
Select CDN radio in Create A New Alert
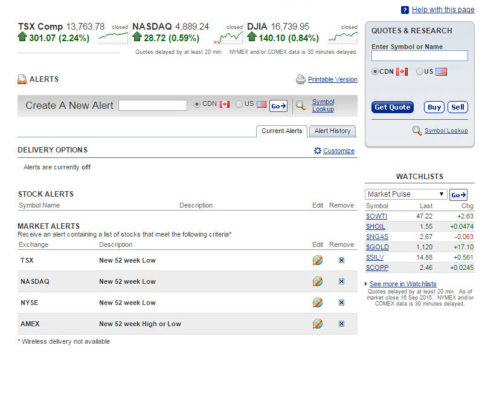pyautogui.click(x=197, y=104)
